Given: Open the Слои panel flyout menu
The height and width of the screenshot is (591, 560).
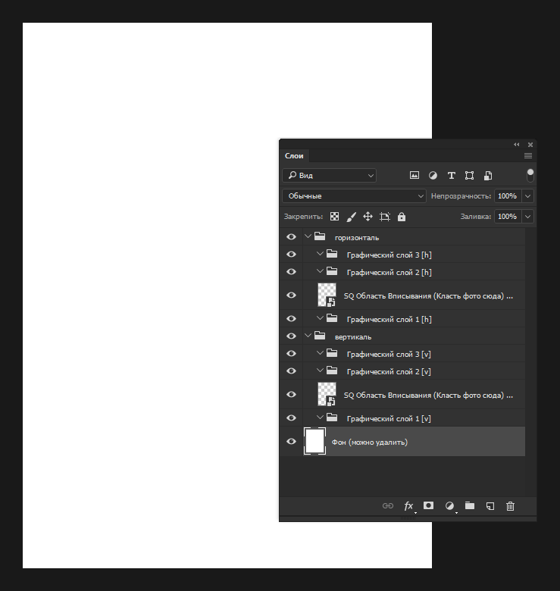Looking at the screenshot, I should coord(528,155).
